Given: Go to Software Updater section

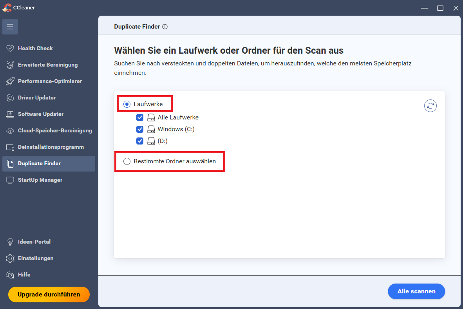Looking at the screenshot, I should (x=41, y=114).
